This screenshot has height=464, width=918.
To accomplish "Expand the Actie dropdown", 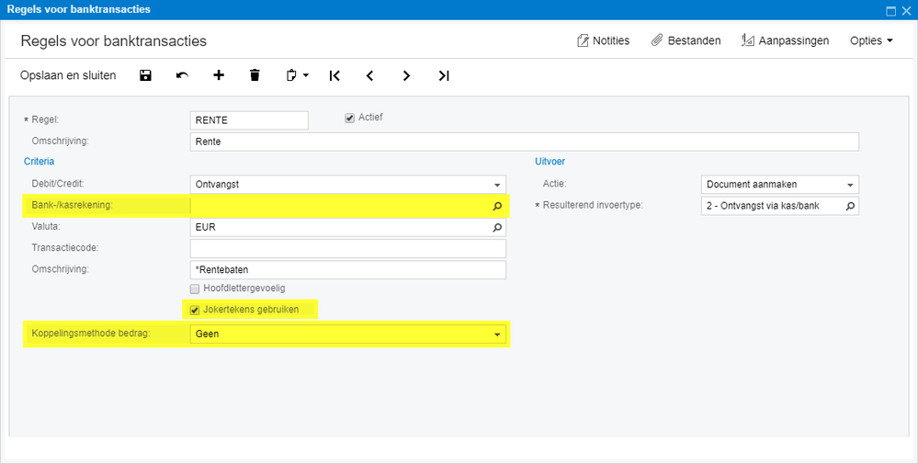I will click(x=850, y=185).
